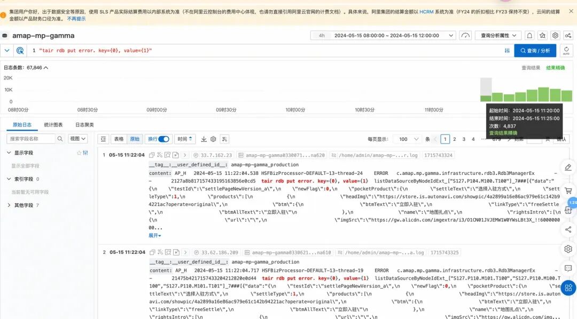Image resolution: width=577 pixels, height=319 pixels.
Task: Run the 查询 / 分析 button
Action: (535, 51)
